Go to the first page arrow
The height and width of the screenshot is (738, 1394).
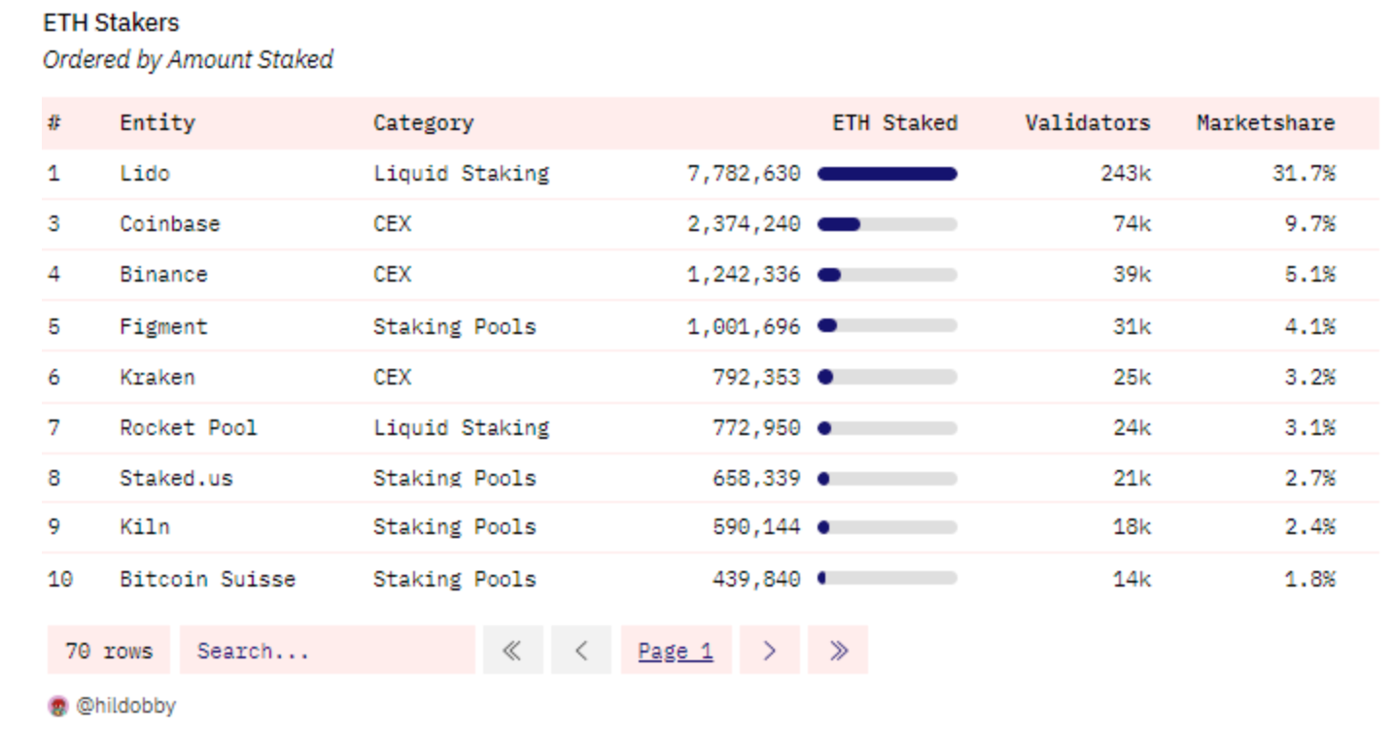(x=512, y=651)
